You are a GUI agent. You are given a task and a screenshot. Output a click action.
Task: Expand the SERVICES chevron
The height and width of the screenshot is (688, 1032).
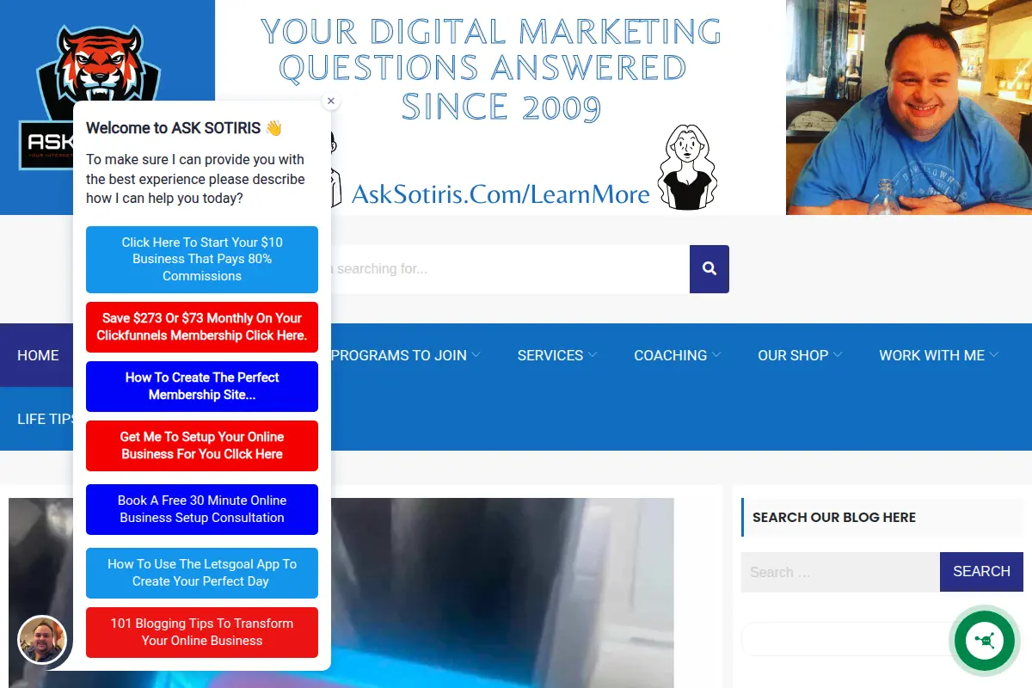click(593, 355)
